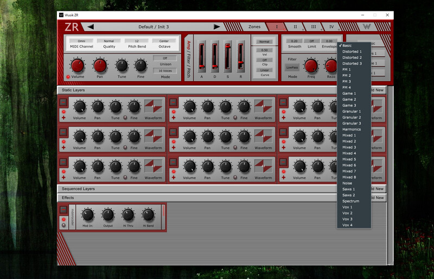Click the filter Freq knob

[311, 66]
